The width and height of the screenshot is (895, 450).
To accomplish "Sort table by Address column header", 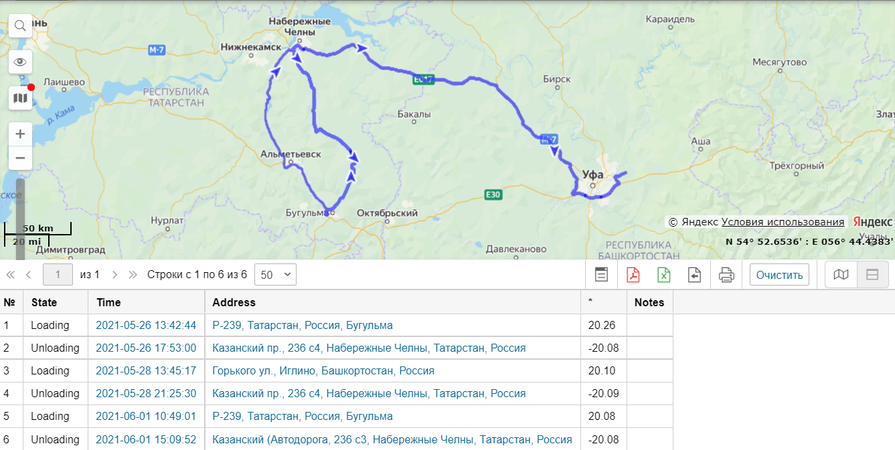I will 234,302.
